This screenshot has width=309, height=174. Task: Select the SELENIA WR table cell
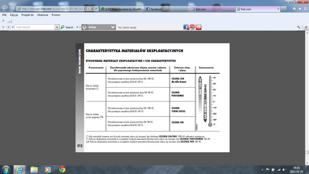coord(177,122)
